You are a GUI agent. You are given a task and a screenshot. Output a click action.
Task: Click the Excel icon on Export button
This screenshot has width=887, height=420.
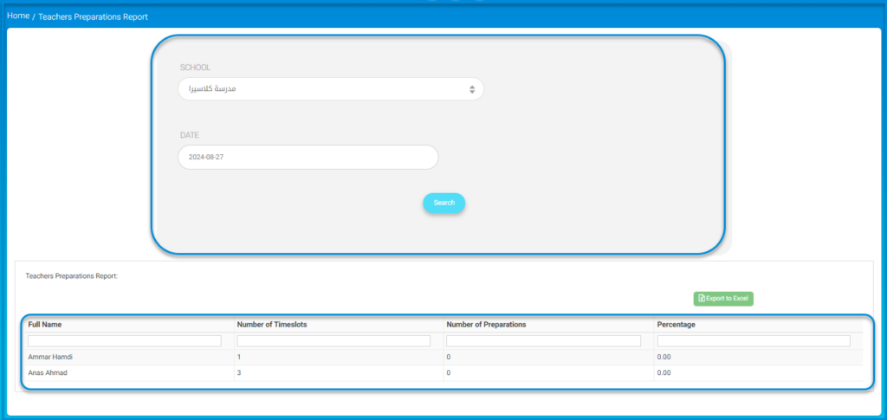(x=702, y=299)
